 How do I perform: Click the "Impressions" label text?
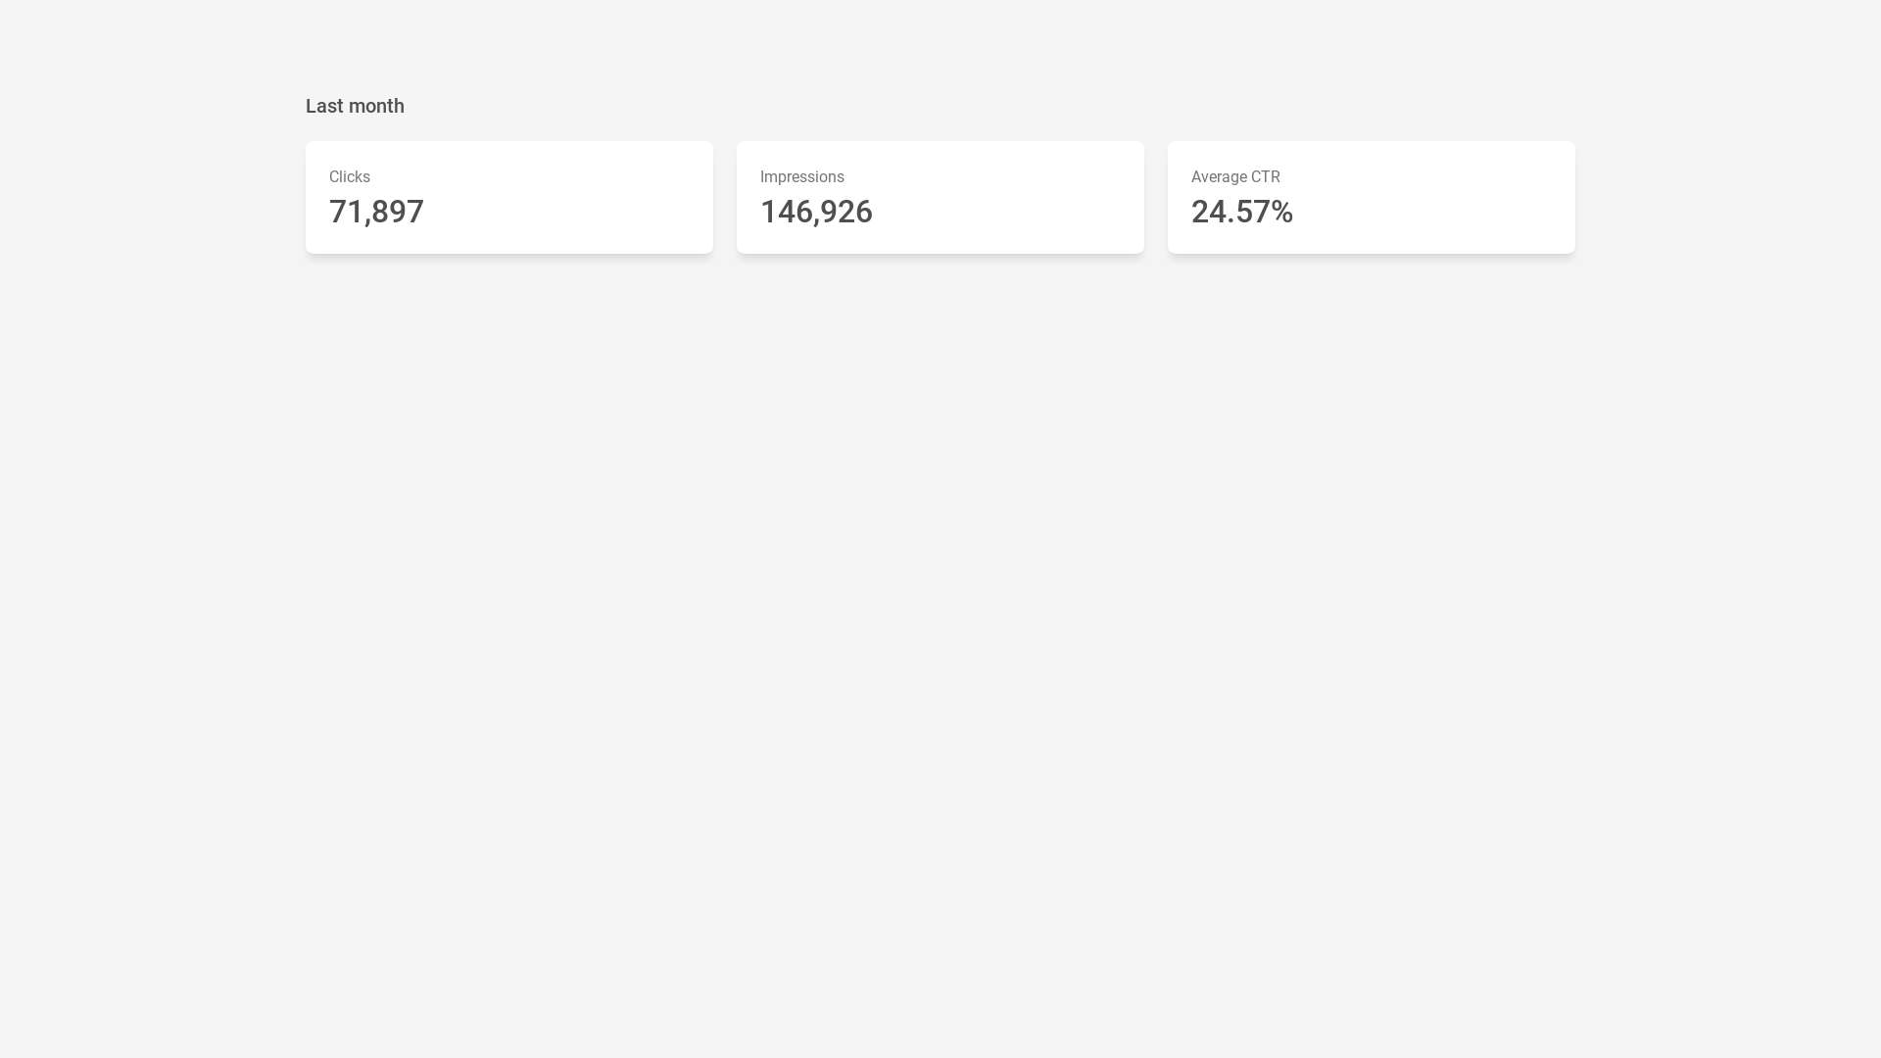802,177
